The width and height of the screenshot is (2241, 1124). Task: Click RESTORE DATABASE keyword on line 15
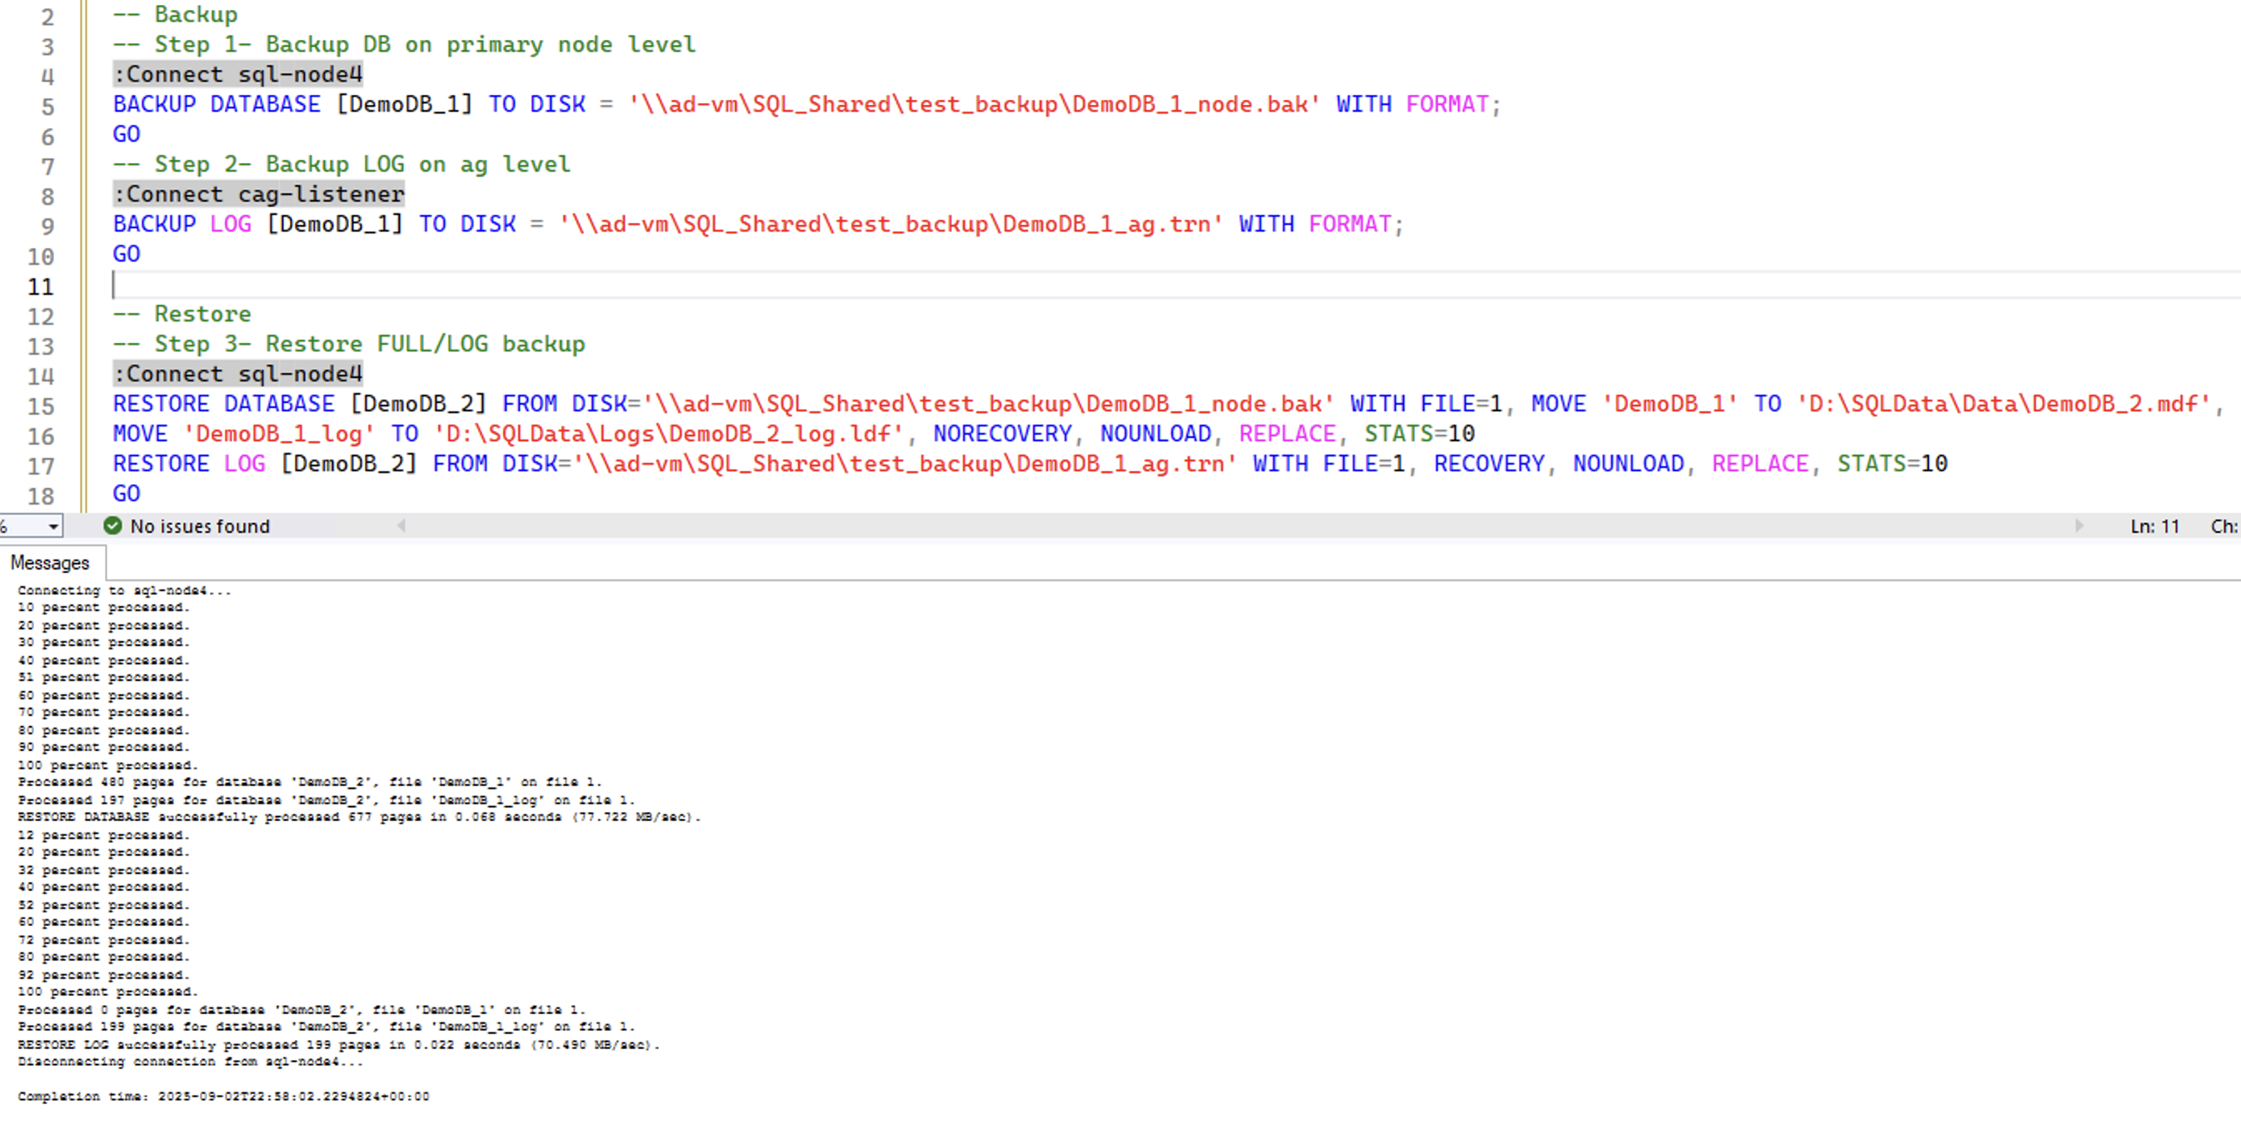coord(222,404)
